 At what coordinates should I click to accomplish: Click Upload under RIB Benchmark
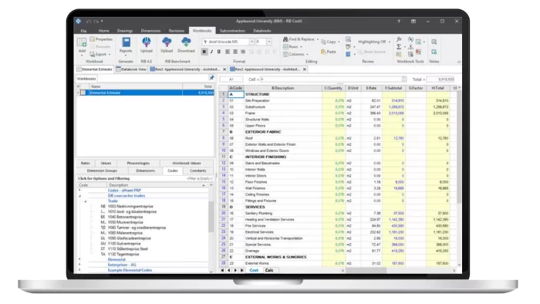(x=167, y=45)
